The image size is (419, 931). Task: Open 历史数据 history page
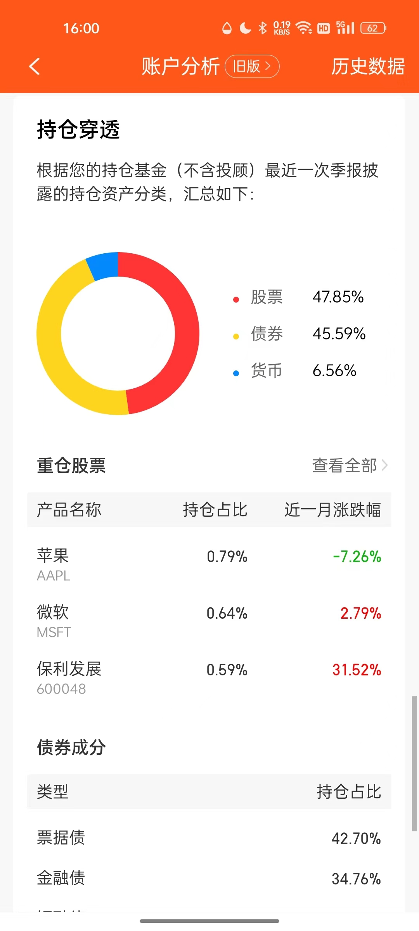coord(368,66)
